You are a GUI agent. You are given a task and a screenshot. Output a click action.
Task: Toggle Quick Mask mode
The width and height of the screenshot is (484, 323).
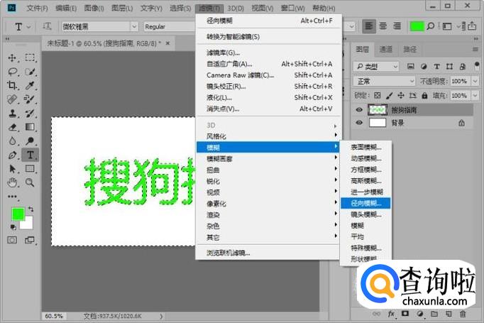pyautogui.click(x=12, y=240)
